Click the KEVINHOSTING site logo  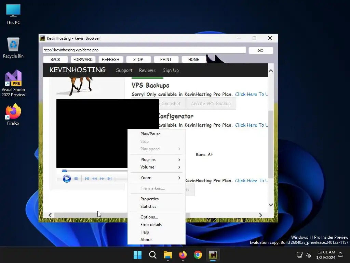click(x=78, y=70)
